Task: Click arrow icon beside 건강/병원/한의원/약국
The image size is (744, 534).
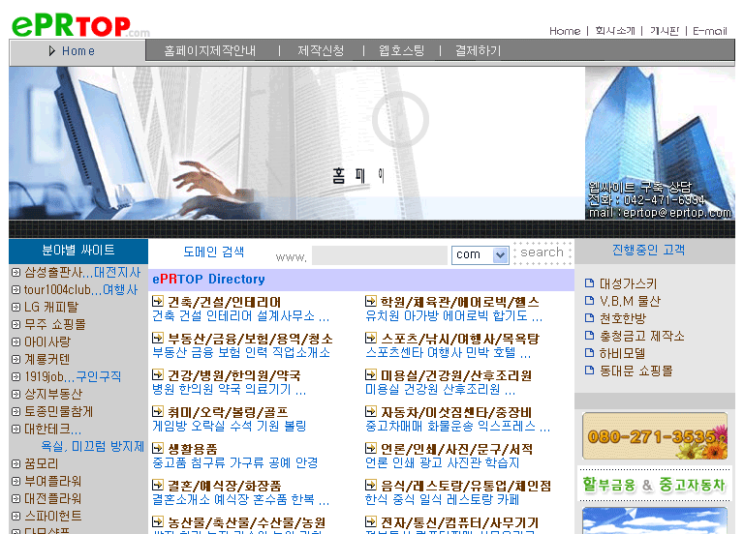Action: [158, 374]
